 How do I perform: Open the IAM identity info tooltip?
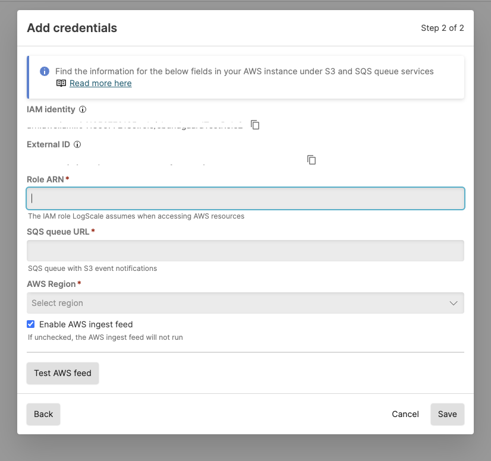point(82,109)
